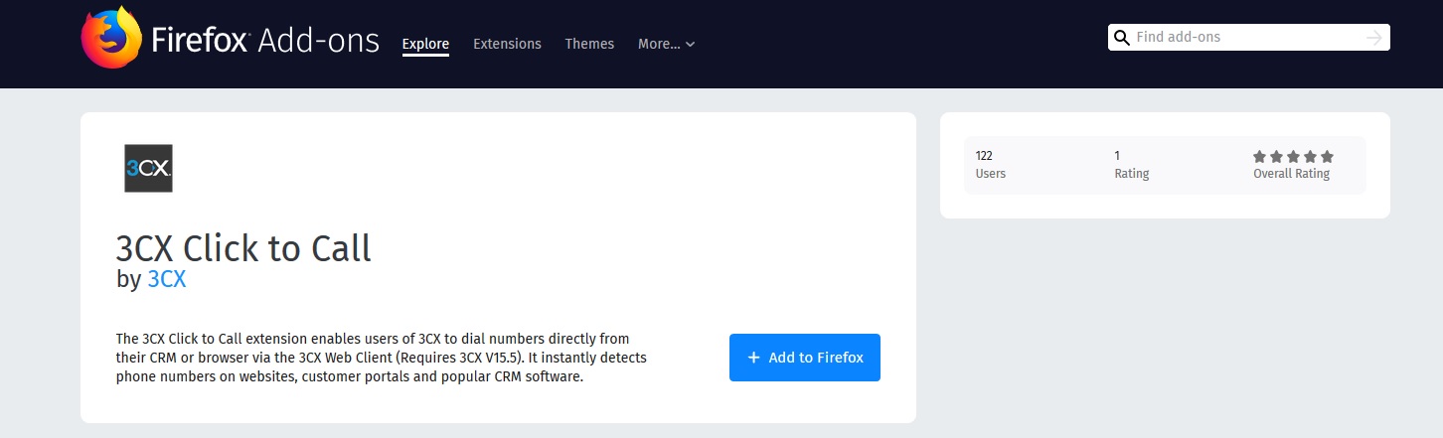The width and height of the screenshot is (1443, 438).
Task: Open the Explore tab
Action: [x=425, y=44]
